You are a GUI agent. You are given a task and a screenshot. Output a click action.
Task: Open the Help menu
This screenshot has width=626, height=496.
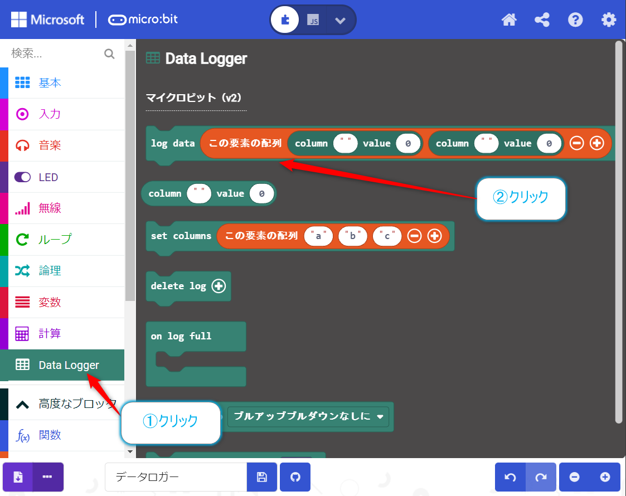[575, 20]
